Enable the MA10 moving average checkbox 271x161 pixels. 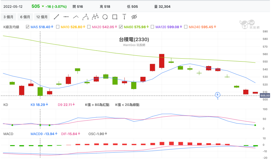58,27
